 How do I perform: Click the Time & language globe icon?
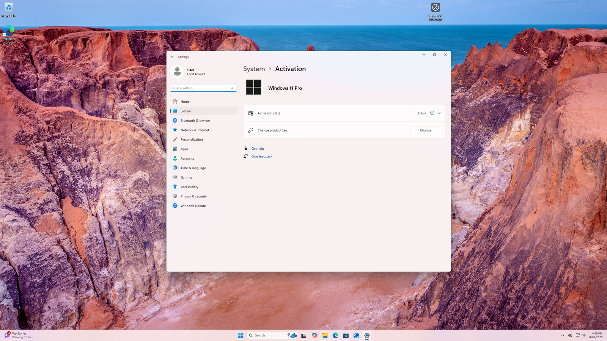click(175, 168)
